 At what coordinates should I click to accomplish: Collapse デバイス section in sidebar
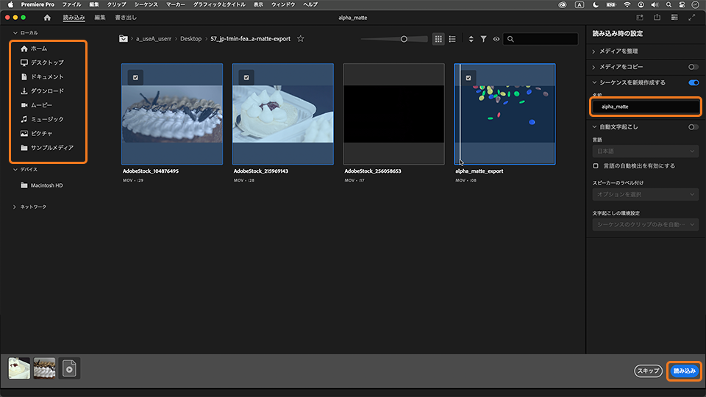[15, 170]
